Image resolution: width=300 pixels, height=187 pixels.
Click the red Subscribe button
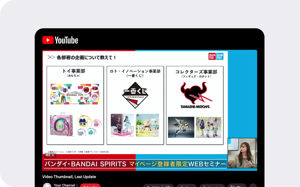click(x=90, y=185)
